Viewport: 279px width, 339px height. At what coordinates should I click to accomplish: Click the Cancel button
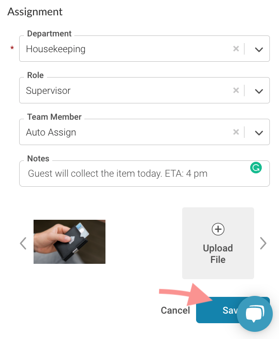[175, 310]
